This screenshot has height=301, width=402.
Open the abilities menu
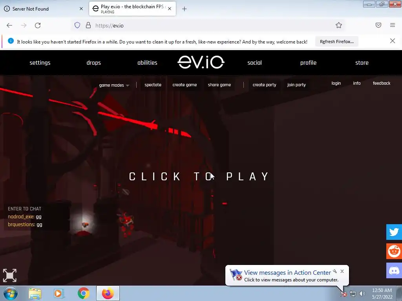pos(147,63)
